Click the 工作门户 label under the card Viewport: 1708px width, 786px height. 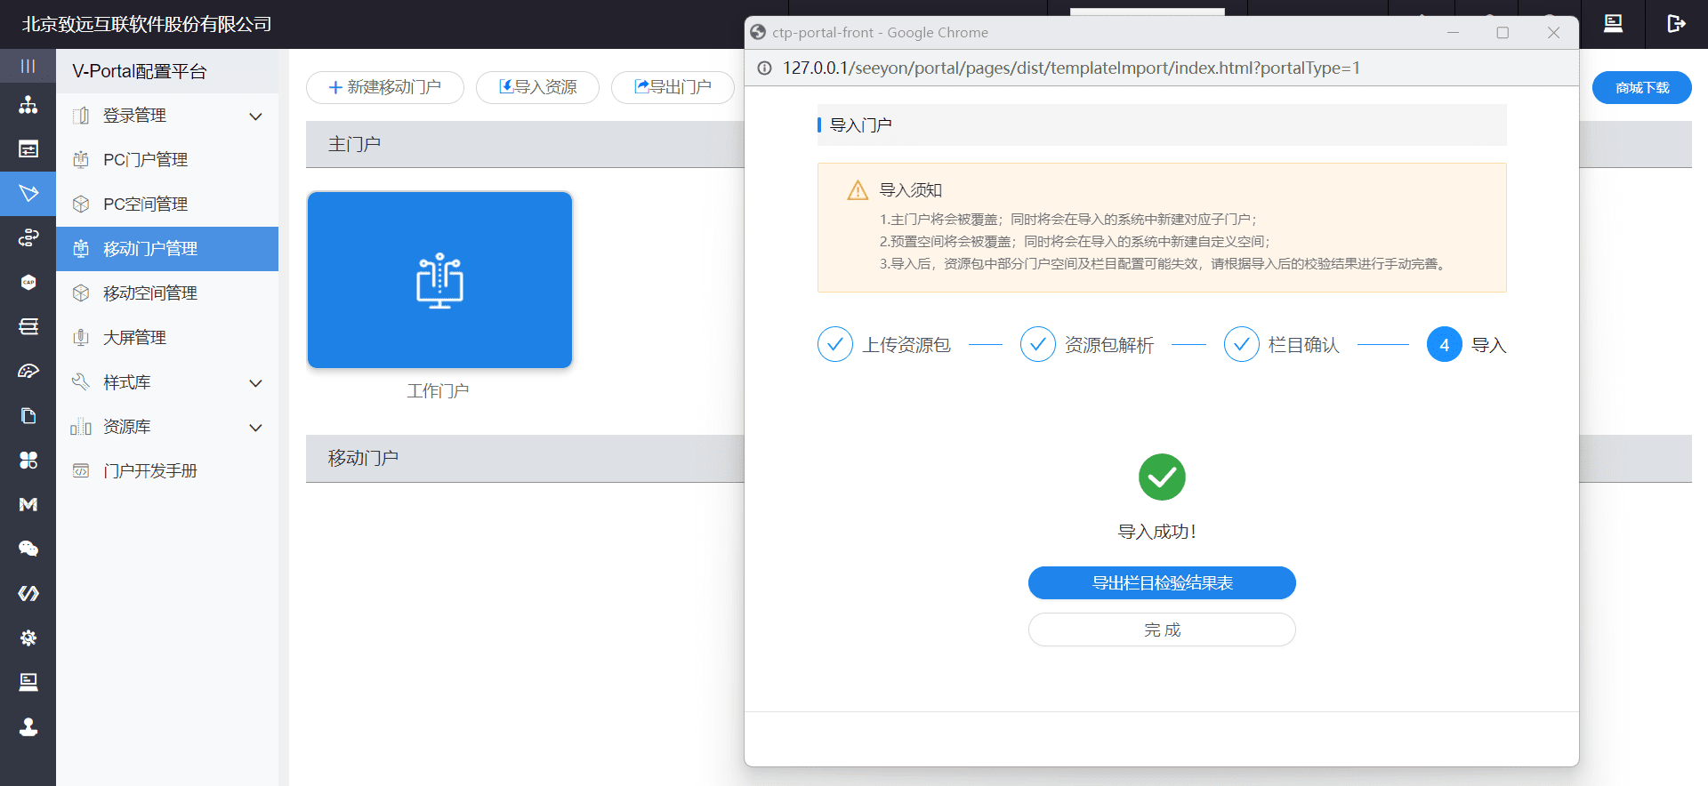point(438,391)
